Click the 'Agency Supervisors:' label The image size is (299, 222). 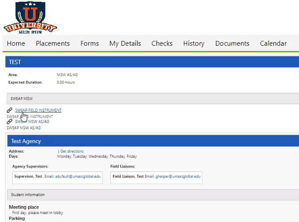(x=30, y=167)
